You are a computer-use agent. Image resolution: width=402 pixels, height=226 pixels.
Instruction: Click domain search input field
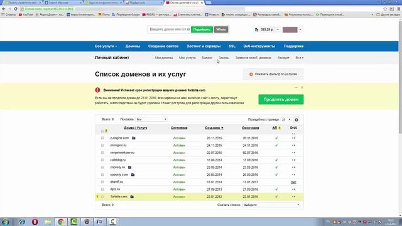[170, 30]
